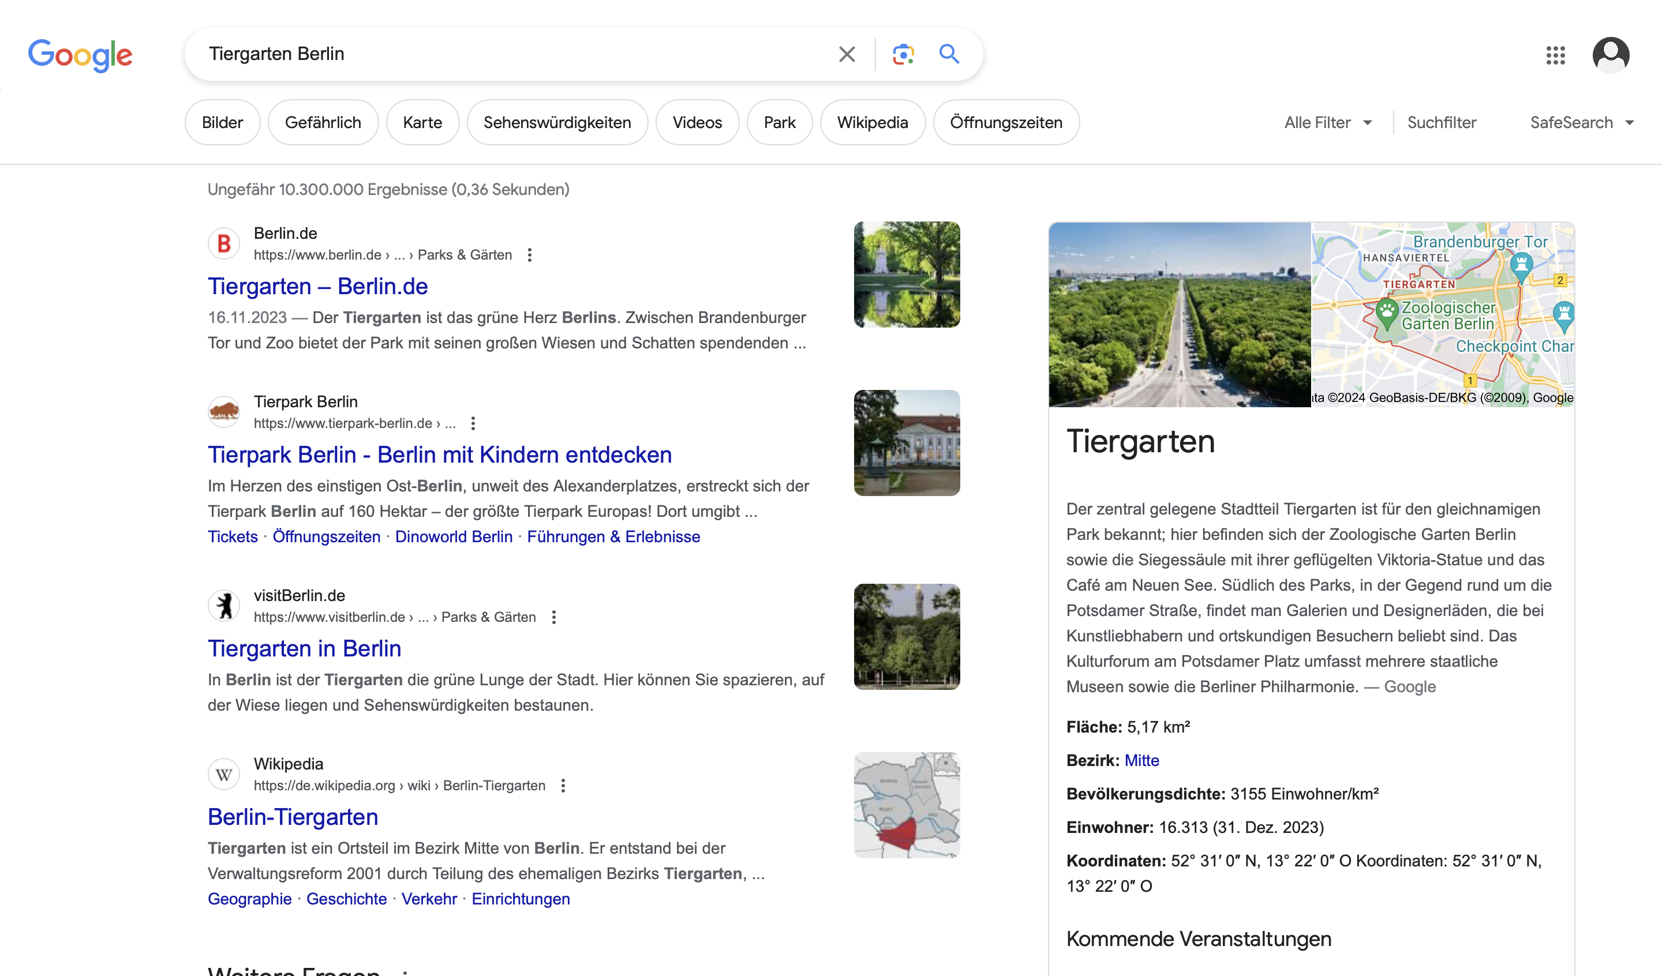Select the Videos filter chip

pos(697,123)
